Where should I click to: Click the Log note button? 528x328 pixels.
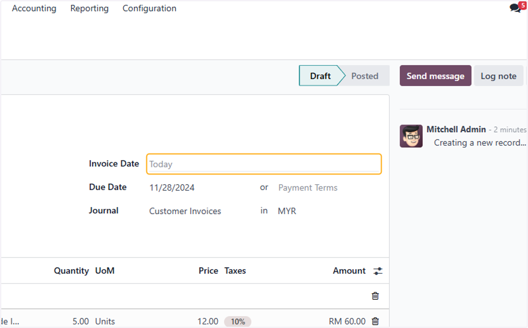tap(499, 76)
